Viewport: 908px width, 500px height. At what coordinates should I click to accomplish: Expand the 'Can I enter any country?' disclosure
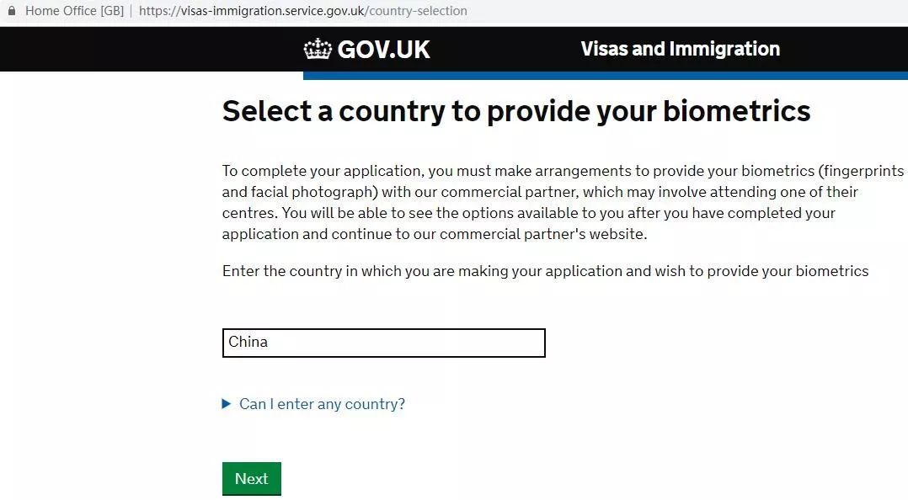pyautogui.click(x=322, y=403)
